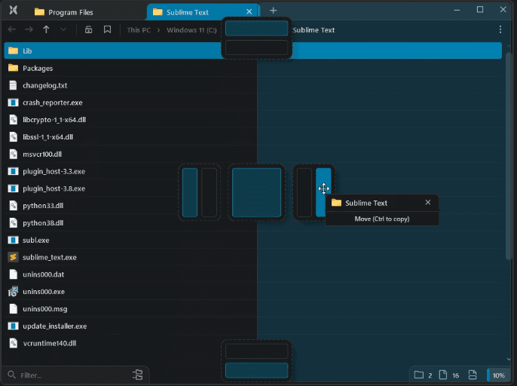Choose center dock target
The image size is (517, 386).
[256, 192]
